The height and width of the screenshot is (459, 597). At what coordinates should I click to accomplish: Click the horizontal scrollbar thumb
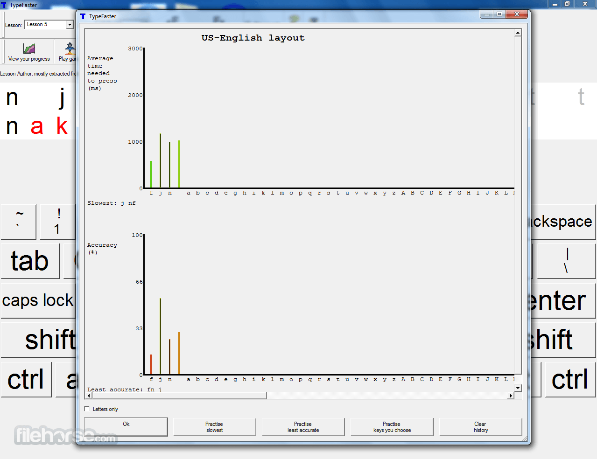tap(179, 396)
